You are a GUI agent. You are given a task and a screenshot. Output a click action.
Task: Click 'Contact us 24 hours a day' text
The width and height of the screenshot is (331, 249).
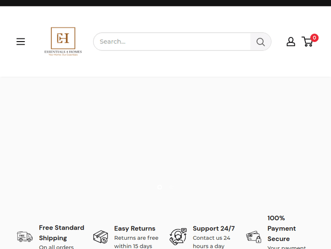(211, 242)
